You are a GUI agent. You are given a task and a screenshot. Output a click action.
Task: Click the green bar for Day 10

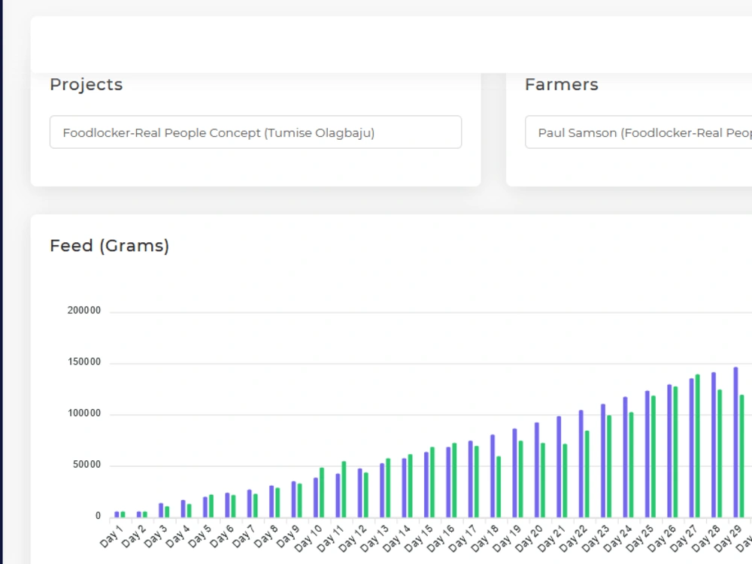point(322,492)
